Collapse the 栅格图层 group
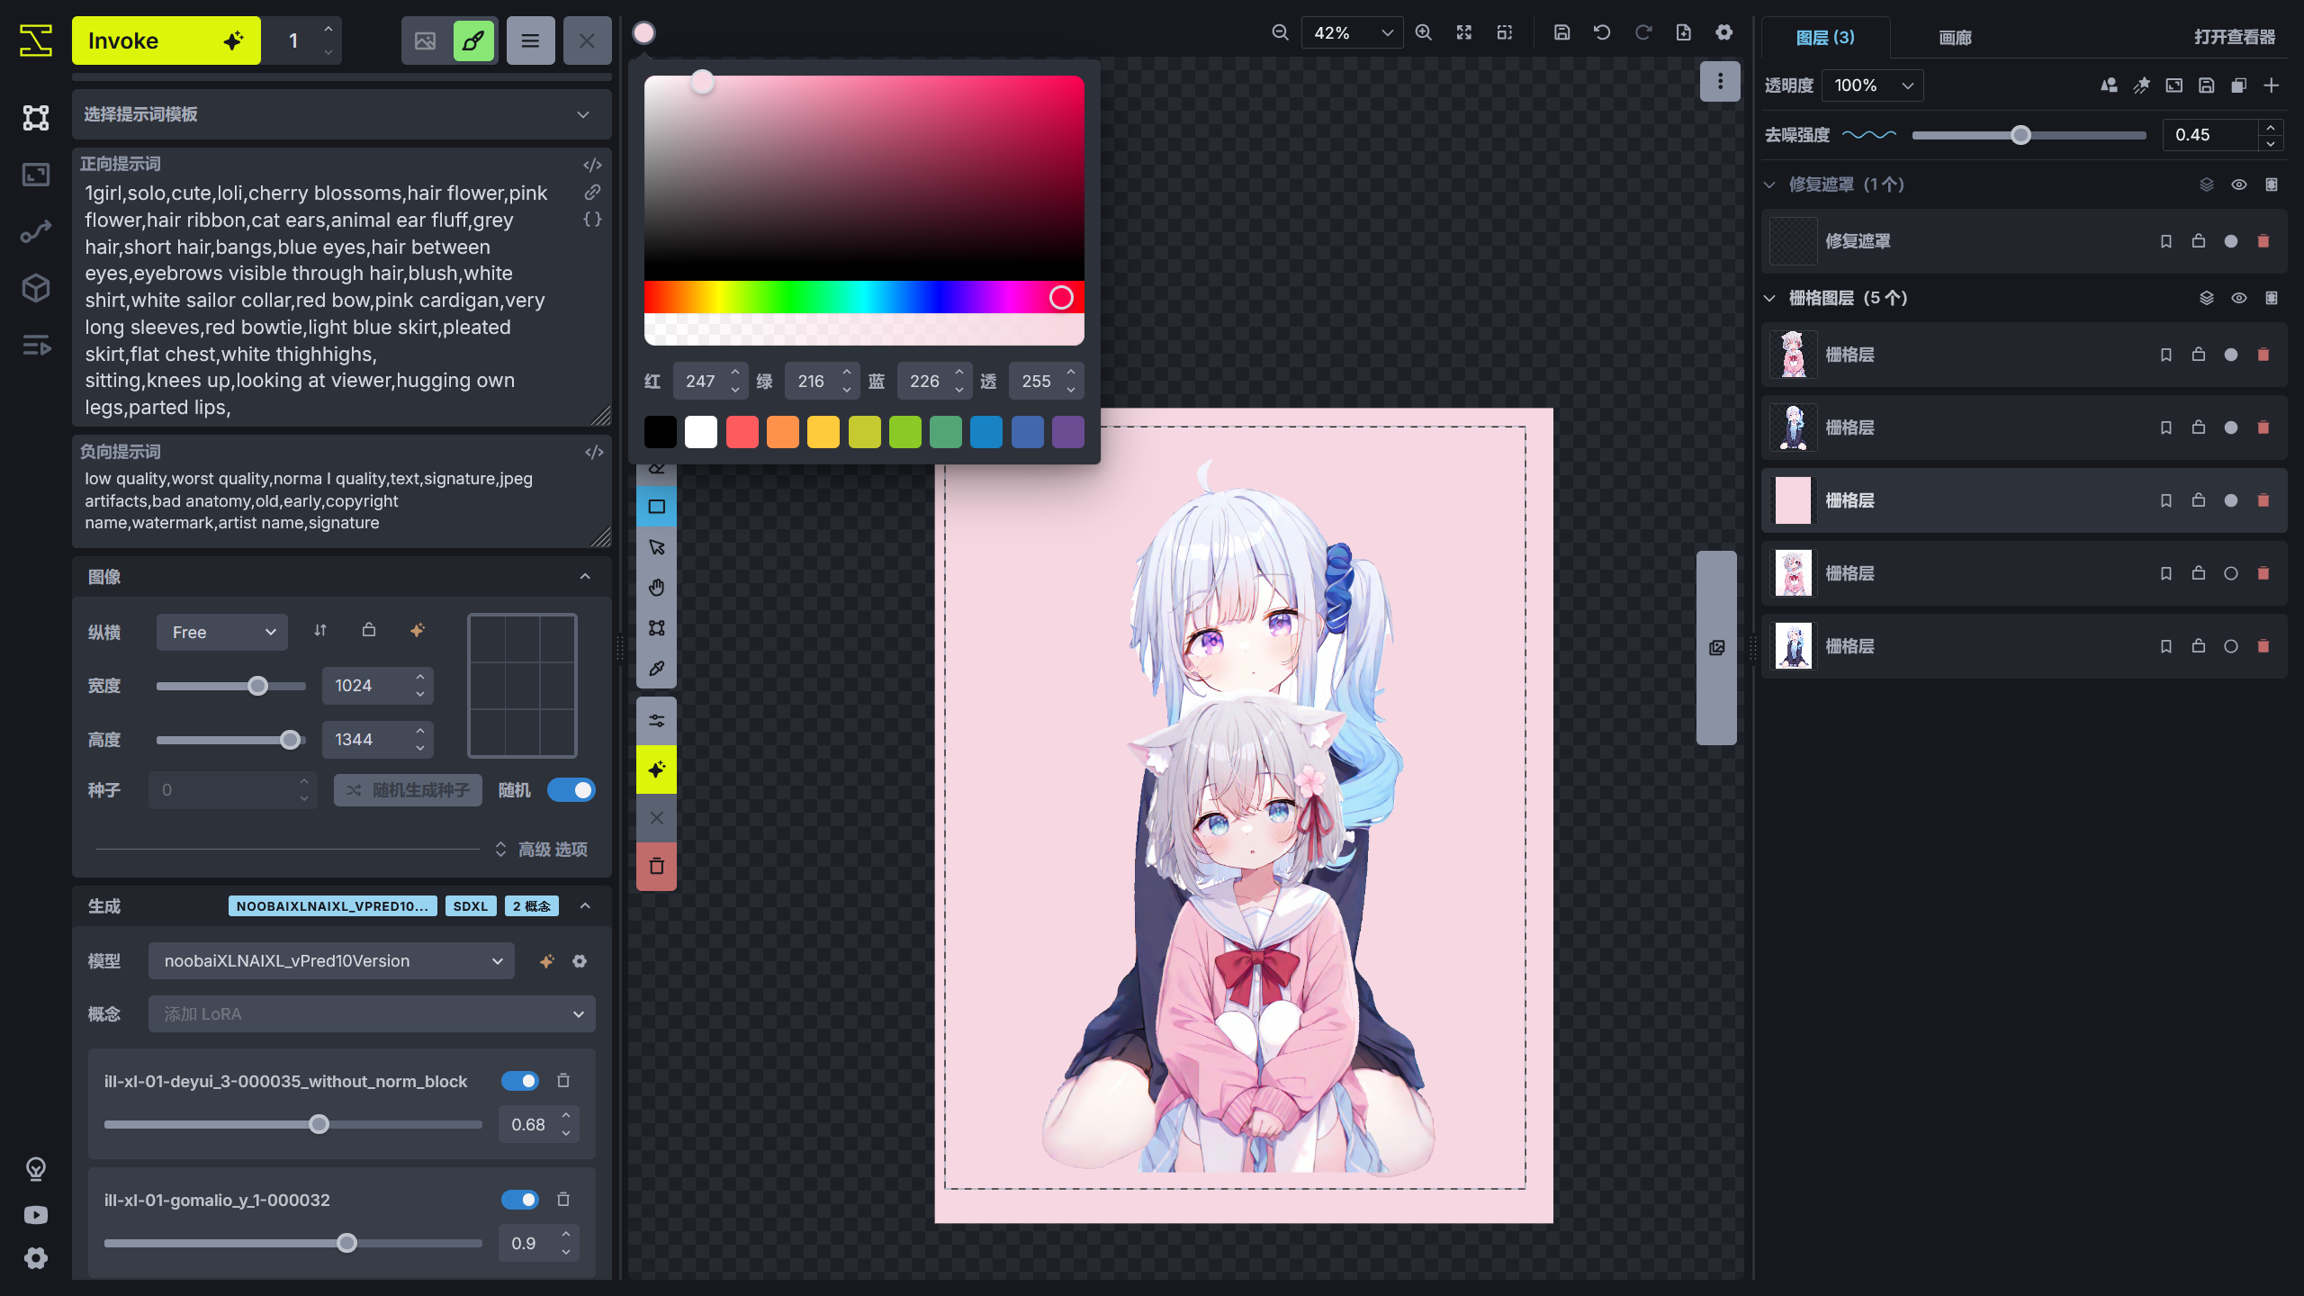The height and width of the screenshot is (1296, 2304). (x=1769, y=297)
